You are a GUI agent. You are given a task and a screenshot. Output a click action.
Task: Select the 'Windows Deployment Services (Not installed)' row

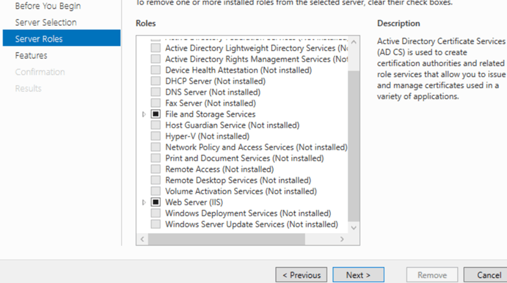(x=248, y=213)
